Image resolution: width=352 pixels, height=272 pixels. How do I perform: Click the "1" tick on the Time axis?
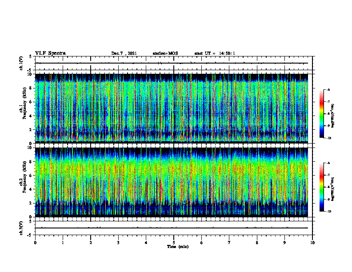(x=63, y=243)
